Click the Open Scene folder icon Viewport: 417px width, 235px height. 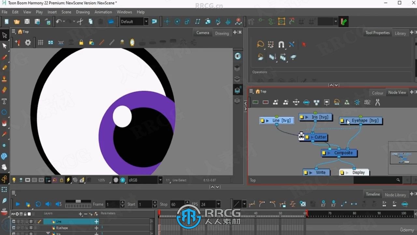[17, 22]
